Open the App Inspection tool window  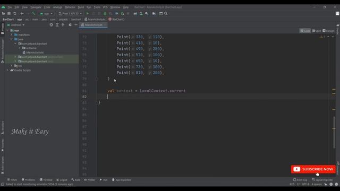pos(122,180)
